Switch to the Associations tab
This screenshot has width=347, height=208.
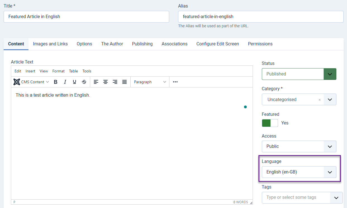(174, 44)
